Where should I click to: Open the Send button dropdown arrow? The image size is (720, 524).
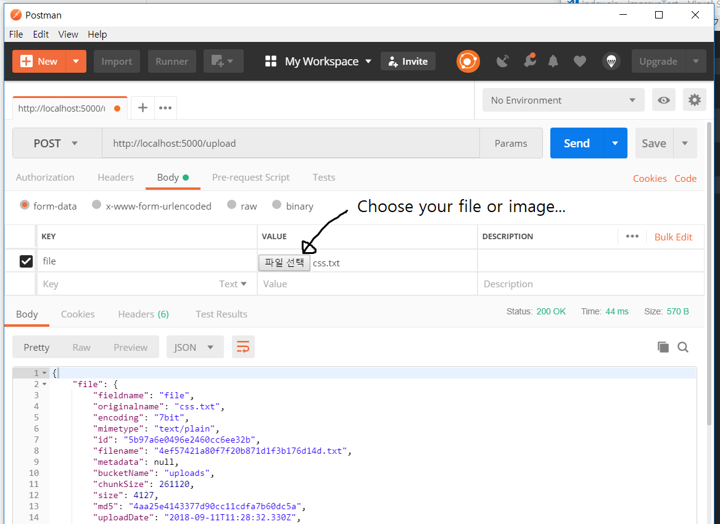coord(615,143)
